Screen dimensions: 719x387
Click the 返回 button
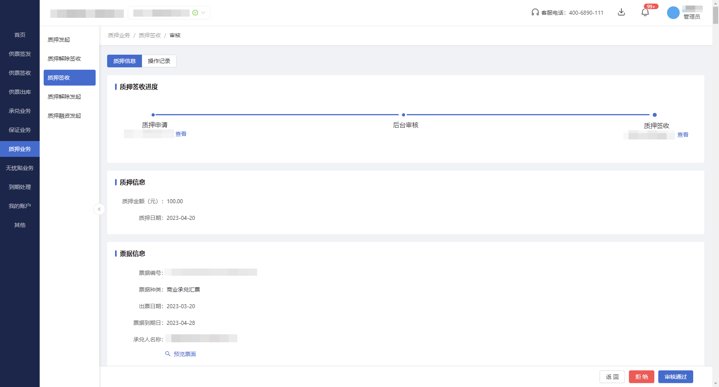click(612, 377)
